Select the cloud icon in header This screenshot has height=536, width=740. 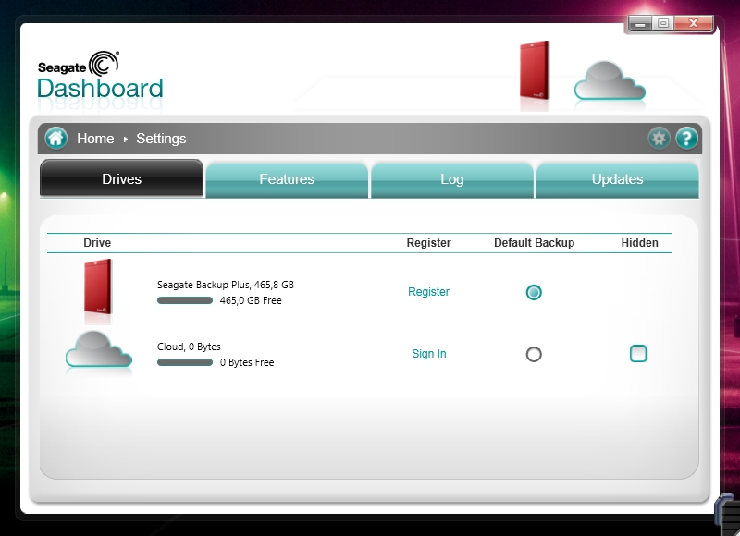(610, 80)
